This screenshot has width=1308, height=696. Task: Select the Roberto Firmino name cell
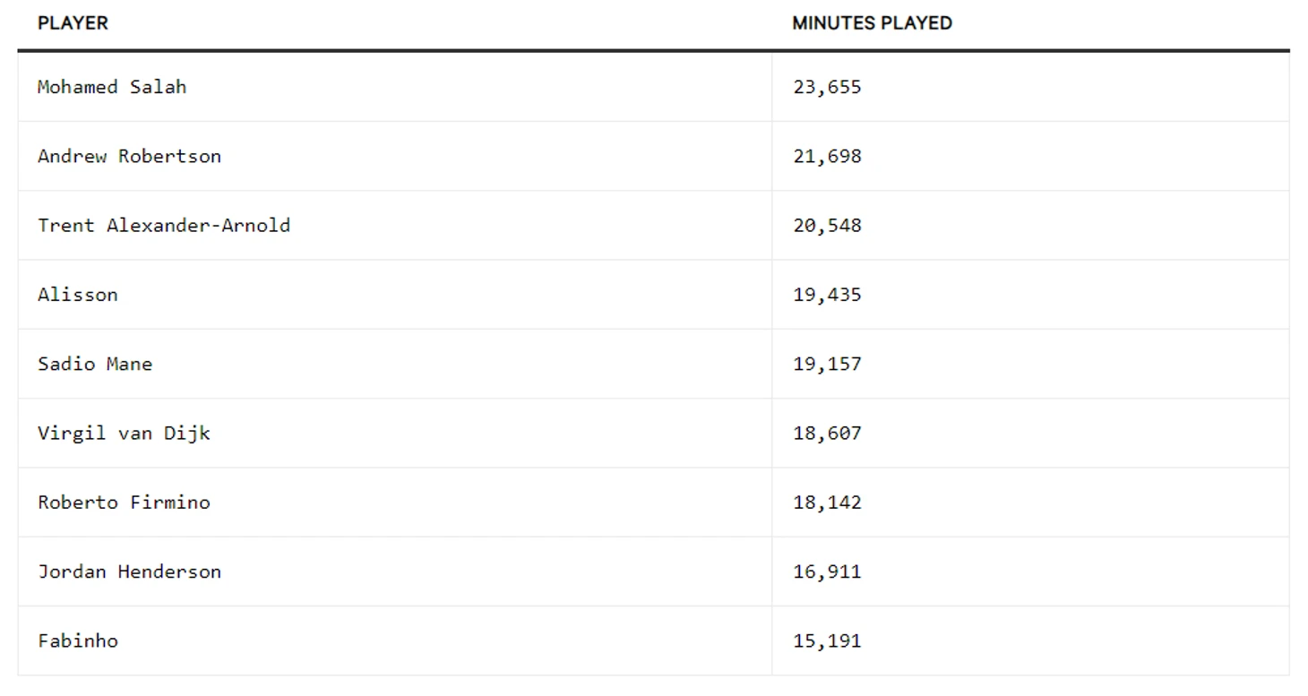pos(124,503)
